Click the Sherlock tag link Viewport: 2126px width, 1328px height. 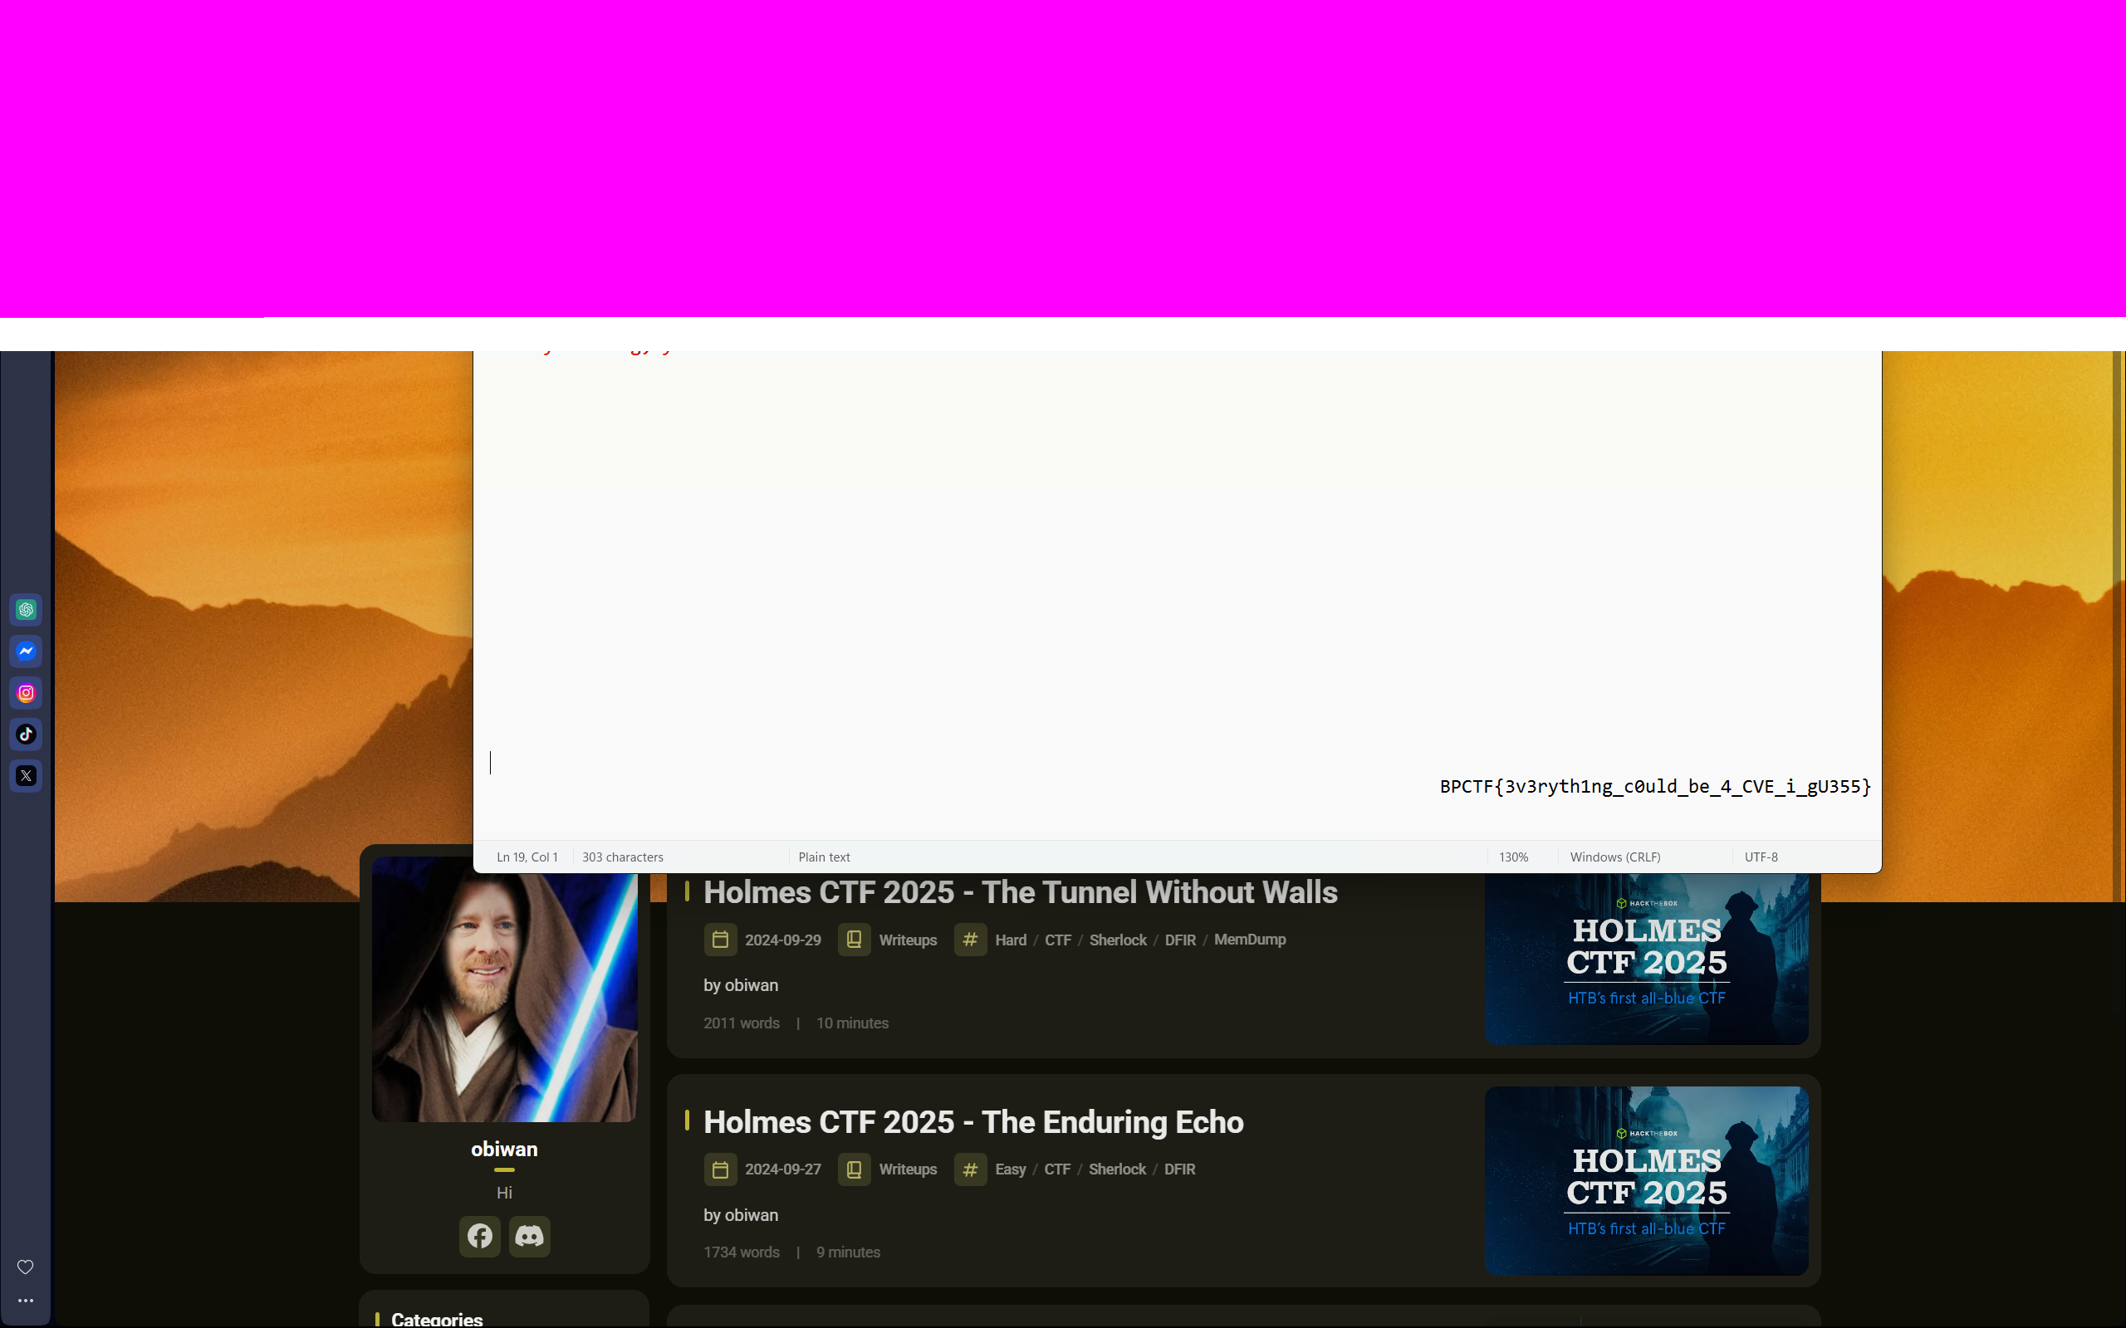click(x=1117, y=939)
